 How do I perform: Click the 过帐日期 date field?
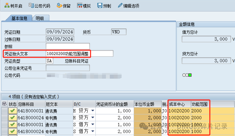60,39
